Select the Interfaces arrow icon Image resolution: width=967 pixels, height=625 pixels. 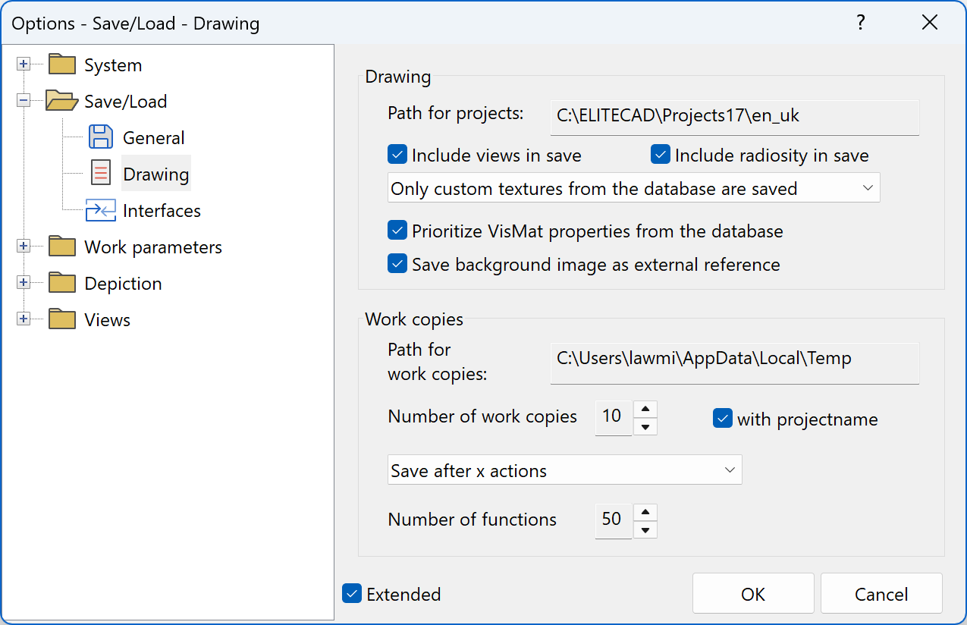tap(102, 210)
